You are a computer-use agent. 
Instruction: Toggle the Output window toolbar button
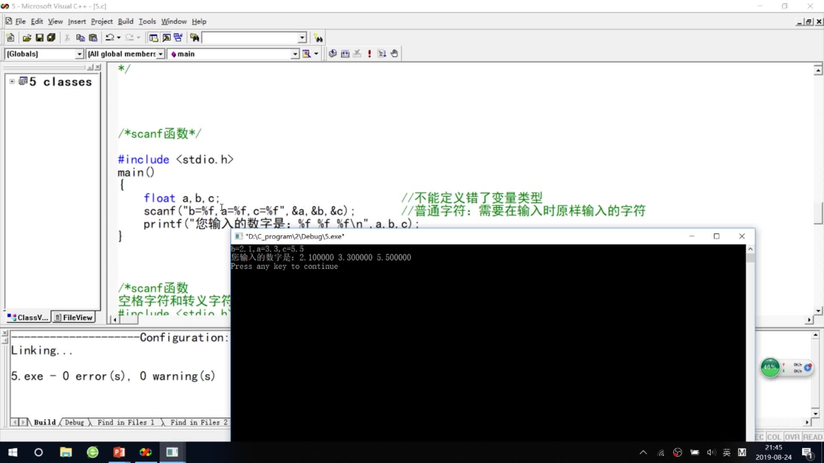tap(166, 38)
